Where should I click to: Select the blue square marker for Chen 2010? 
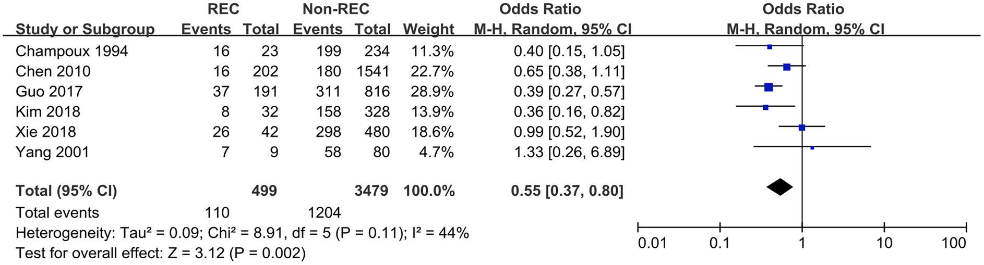click(x=787, y=67)
